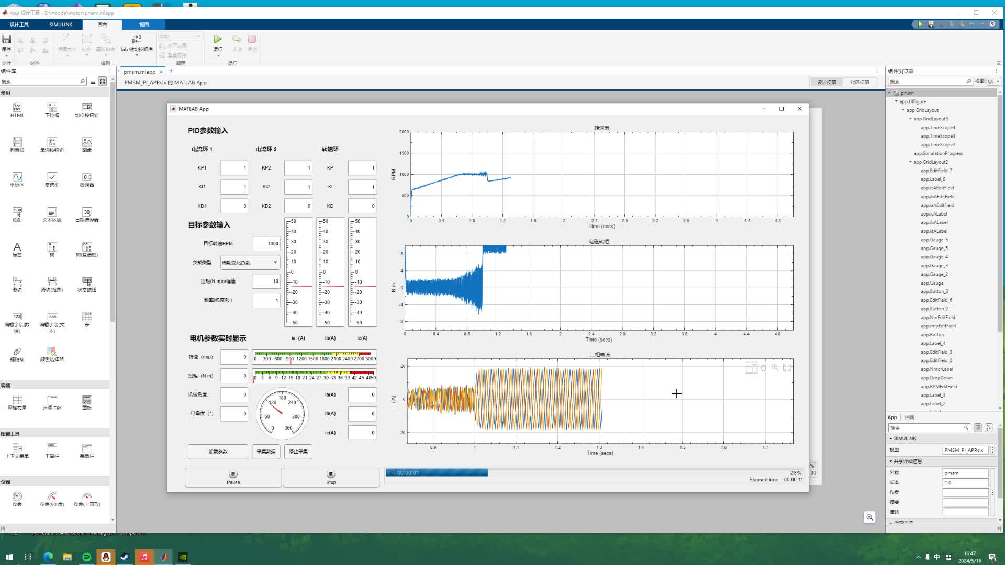Open the load type dropdown
Screen dimensions: 1005x565
pyautogui.click(x=250, y=263)
